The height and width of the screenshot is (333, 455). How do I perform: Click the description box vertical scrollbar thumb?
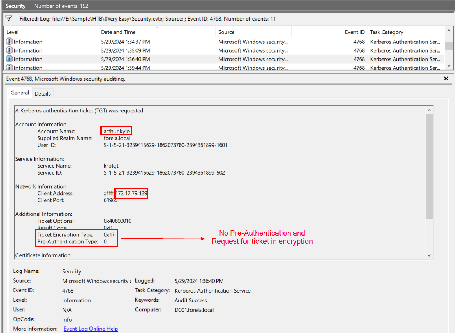(429, 165)
